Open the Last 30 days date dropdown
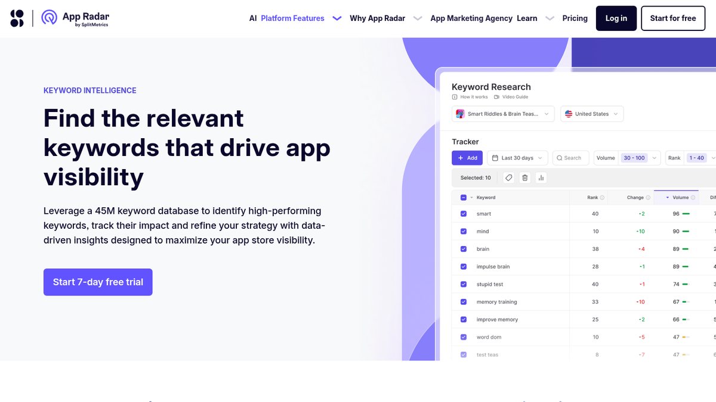This screenshot has width=716, height=402. click(x=517, y=158)
